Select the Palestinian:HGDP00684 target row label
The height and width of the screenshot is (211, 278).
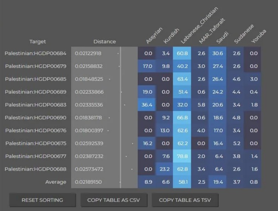36,53
